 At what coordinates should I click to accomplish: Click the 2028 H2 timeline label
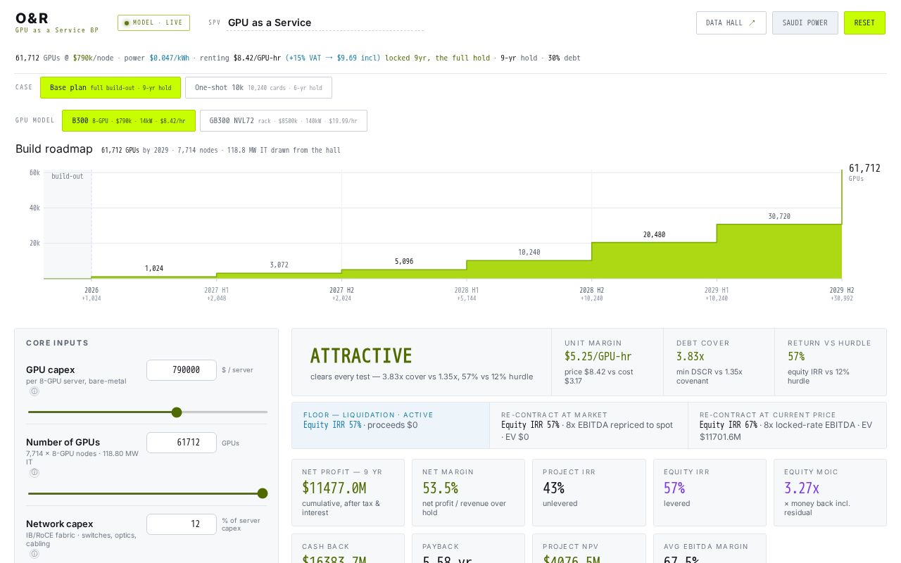coord(591,290)
